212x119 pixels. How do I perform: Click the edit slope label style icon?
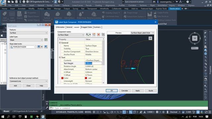[39, 47]
